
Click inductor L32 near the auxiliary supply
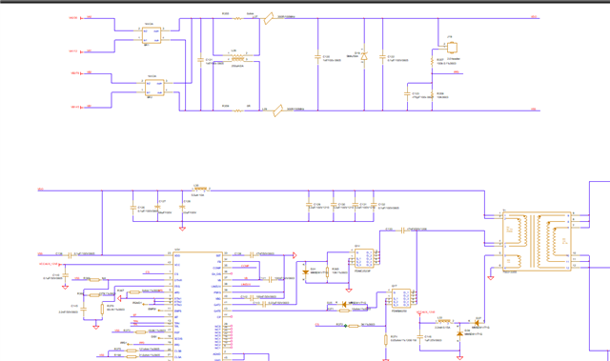tap(444, 322)
